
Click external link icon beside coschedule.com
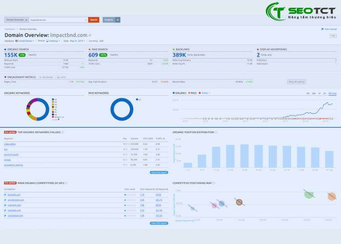(x=5, y=216)
